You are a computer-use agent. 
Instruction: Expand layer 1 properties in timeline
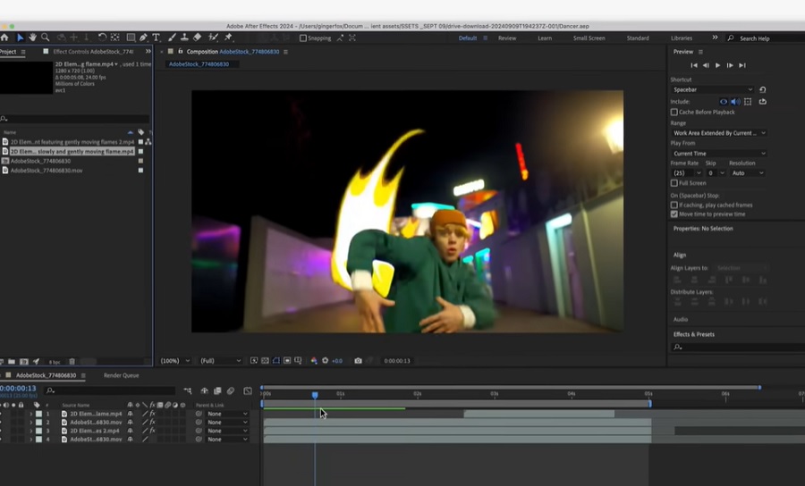coord(30,414)
